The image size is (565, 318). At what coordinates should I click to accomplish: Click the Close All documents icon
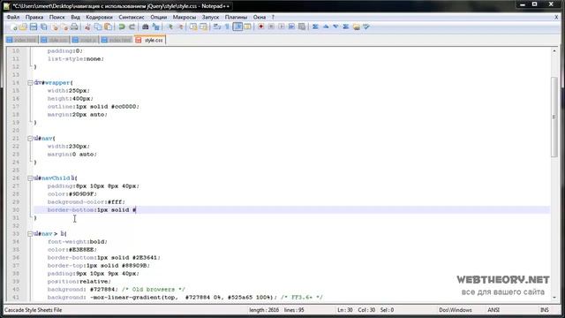[x=64, y=27]
